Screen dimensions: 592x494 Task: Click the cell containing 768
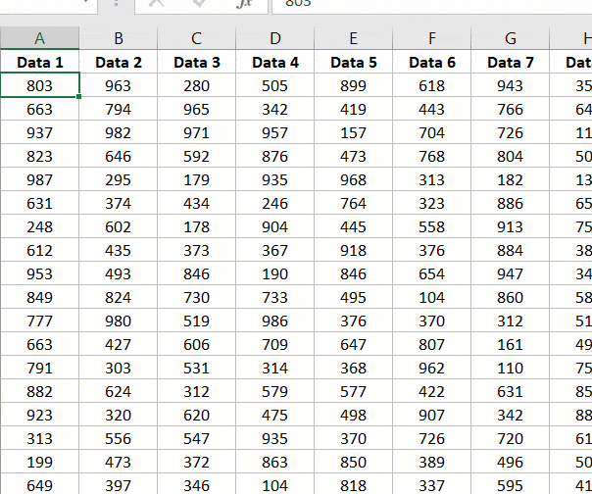point(432,156)
